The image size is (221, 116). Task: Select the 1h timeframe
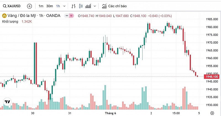pos(58,6)
